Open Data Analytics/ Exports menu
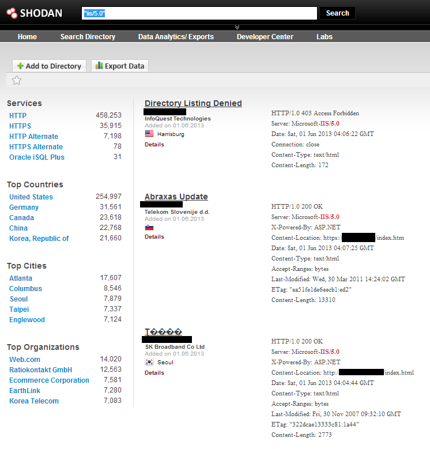Image resolution: width=430 pixels, height=449 pixels. (176, 37)
